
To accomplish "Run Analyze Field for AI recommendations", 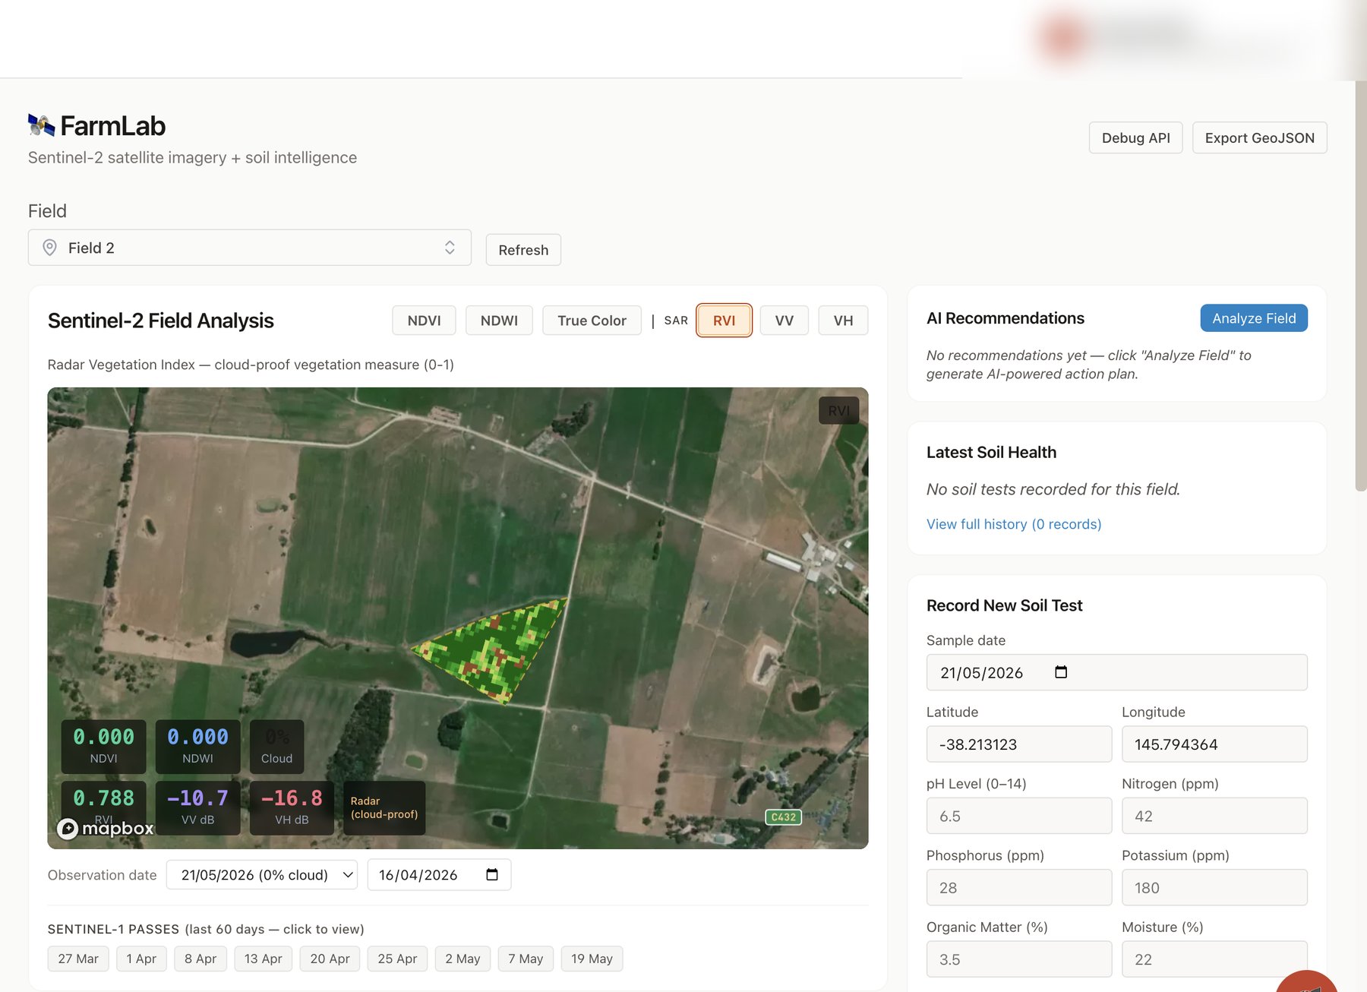I will click(1254, 318).
